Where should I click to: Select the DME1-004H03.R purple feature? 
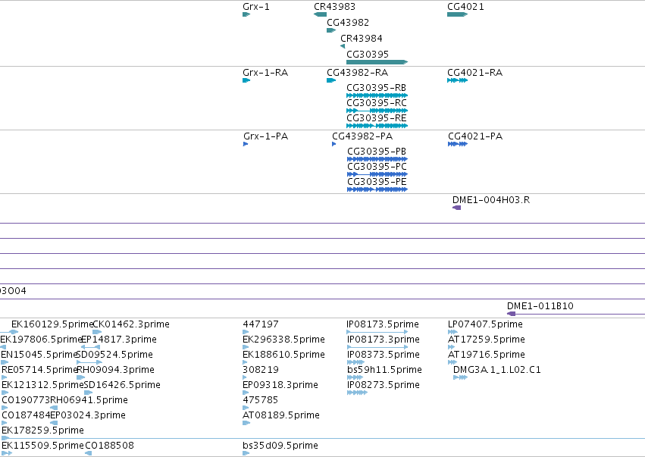[456, 208]
